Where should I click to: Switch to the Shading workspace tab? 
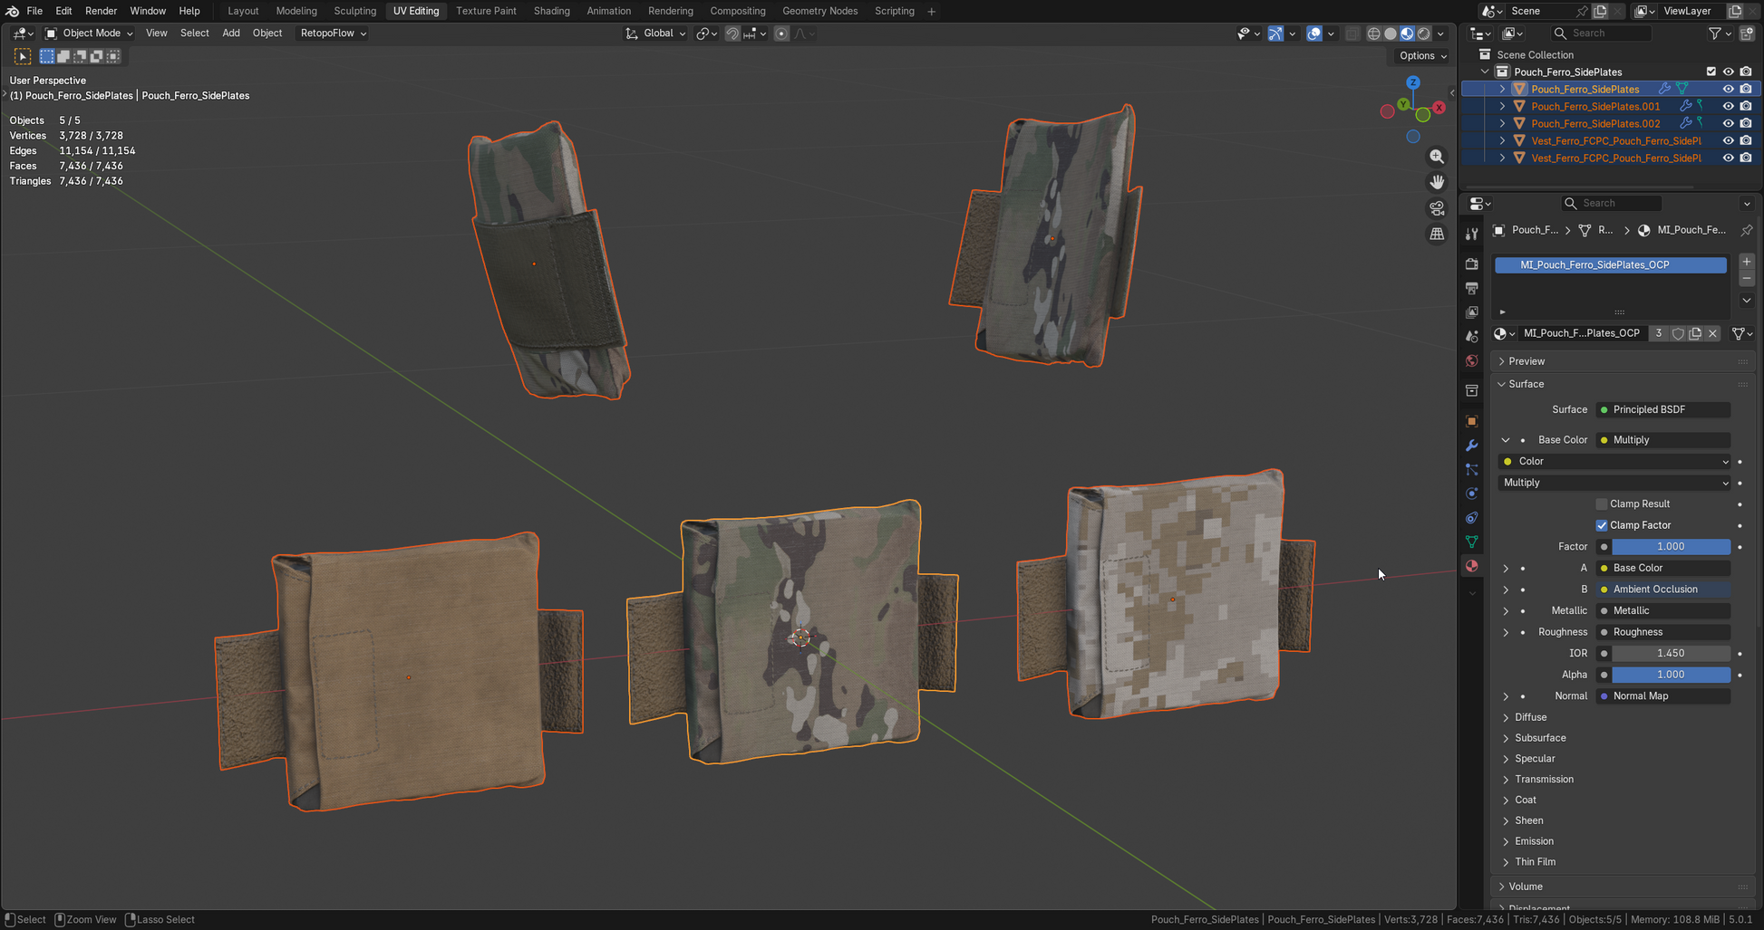[551, 11]
